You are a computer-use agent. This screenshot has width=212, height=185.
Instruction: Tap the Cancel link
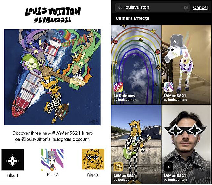point(200,7)
